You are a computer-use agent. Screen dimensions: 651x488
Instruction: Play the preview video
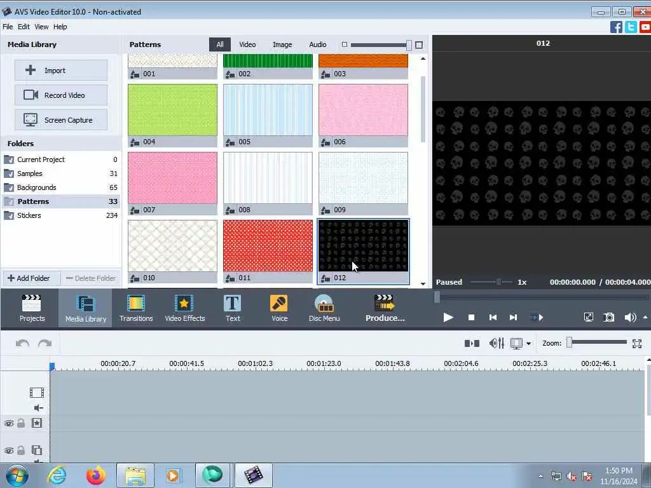pyautogui.click(x=448, y=318)
